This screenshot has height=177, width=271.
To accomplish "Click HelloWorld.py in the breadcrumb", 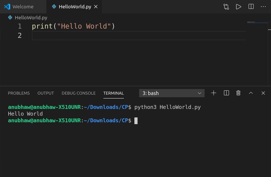I will [x=31, y=17].
